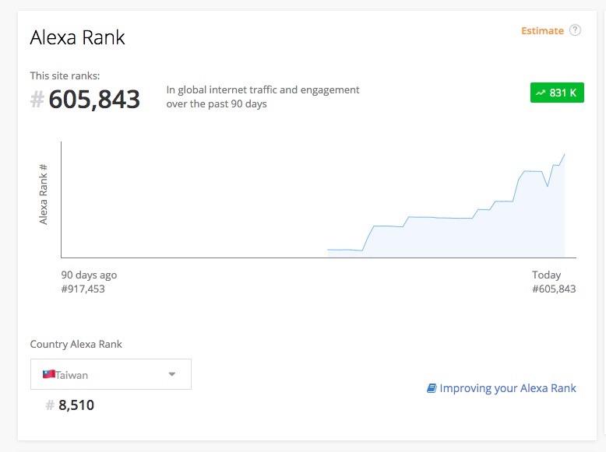606x452 pixels.
Task: Click the dropdown caret next to Taiwan
Action: coord(172,374)
